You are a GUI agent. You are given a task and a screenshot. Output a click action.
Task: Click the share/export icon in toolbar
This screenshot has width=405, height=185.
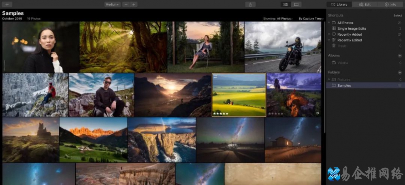(250, 4)
